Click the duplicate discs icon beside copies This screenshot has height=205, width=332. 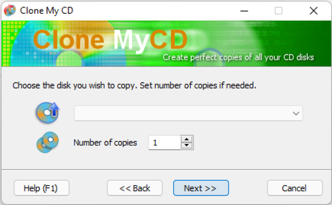click(47, 142)
